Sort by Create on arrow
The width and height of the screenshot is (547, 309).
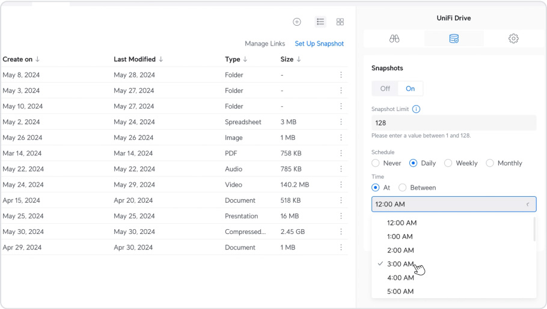(x=37, y=59)
